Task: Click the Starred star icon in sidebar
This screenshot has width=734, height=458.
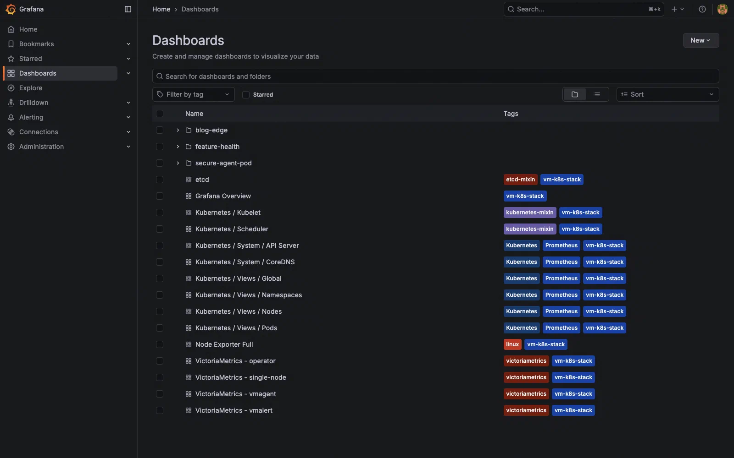Action: pyautogui.click(x=11, y=59)
